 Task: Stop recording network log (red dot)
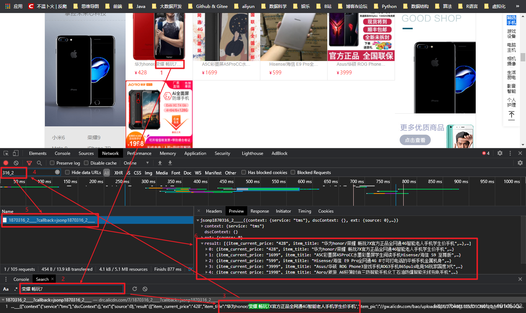pos(6,163)
